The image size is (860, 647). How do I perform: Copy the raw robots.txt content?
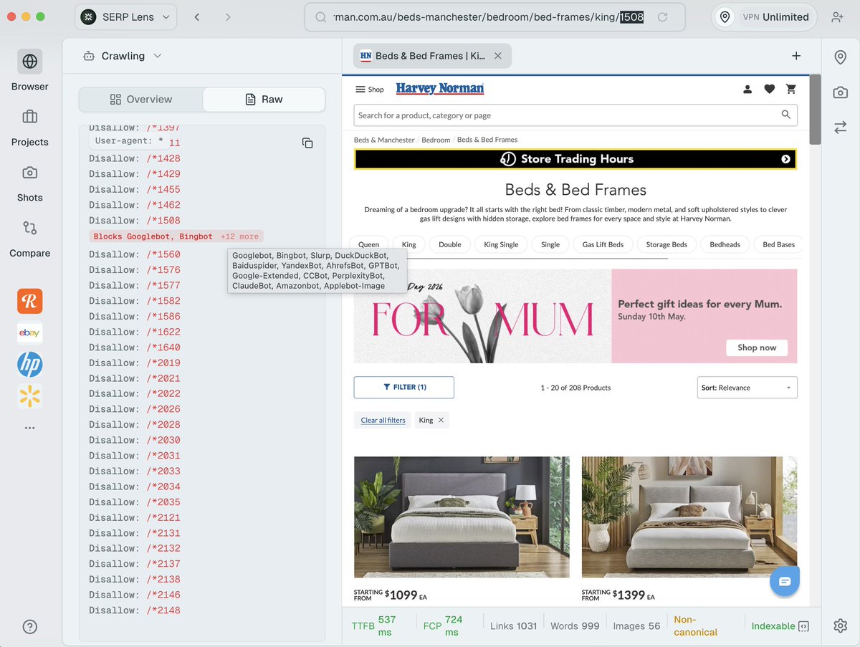tap(307, 143)
